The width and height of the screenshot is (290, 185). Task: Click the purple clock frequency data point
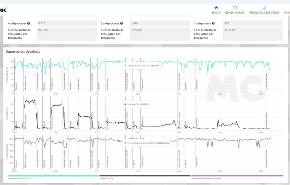tap(119, 141)
